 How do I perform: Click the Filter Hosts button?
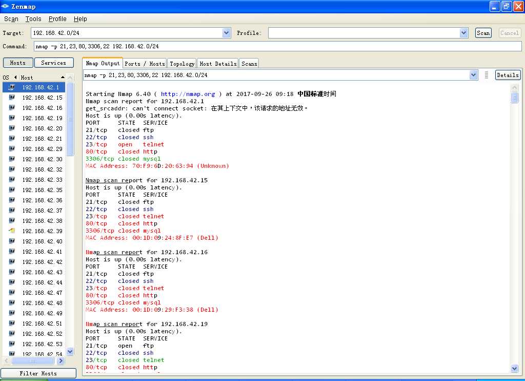click(38, 373)
